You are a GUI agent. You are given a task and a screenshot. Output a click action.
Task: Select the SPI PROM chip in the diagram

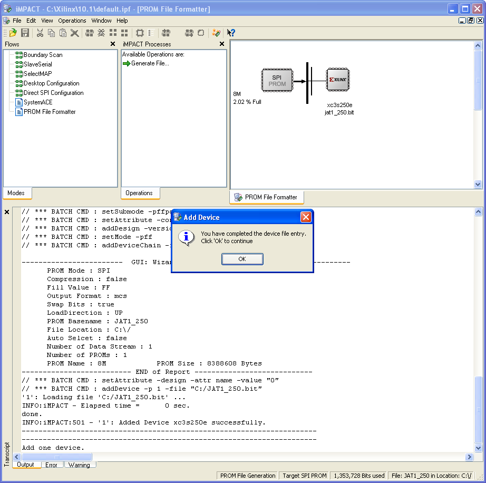click(277, 80)
